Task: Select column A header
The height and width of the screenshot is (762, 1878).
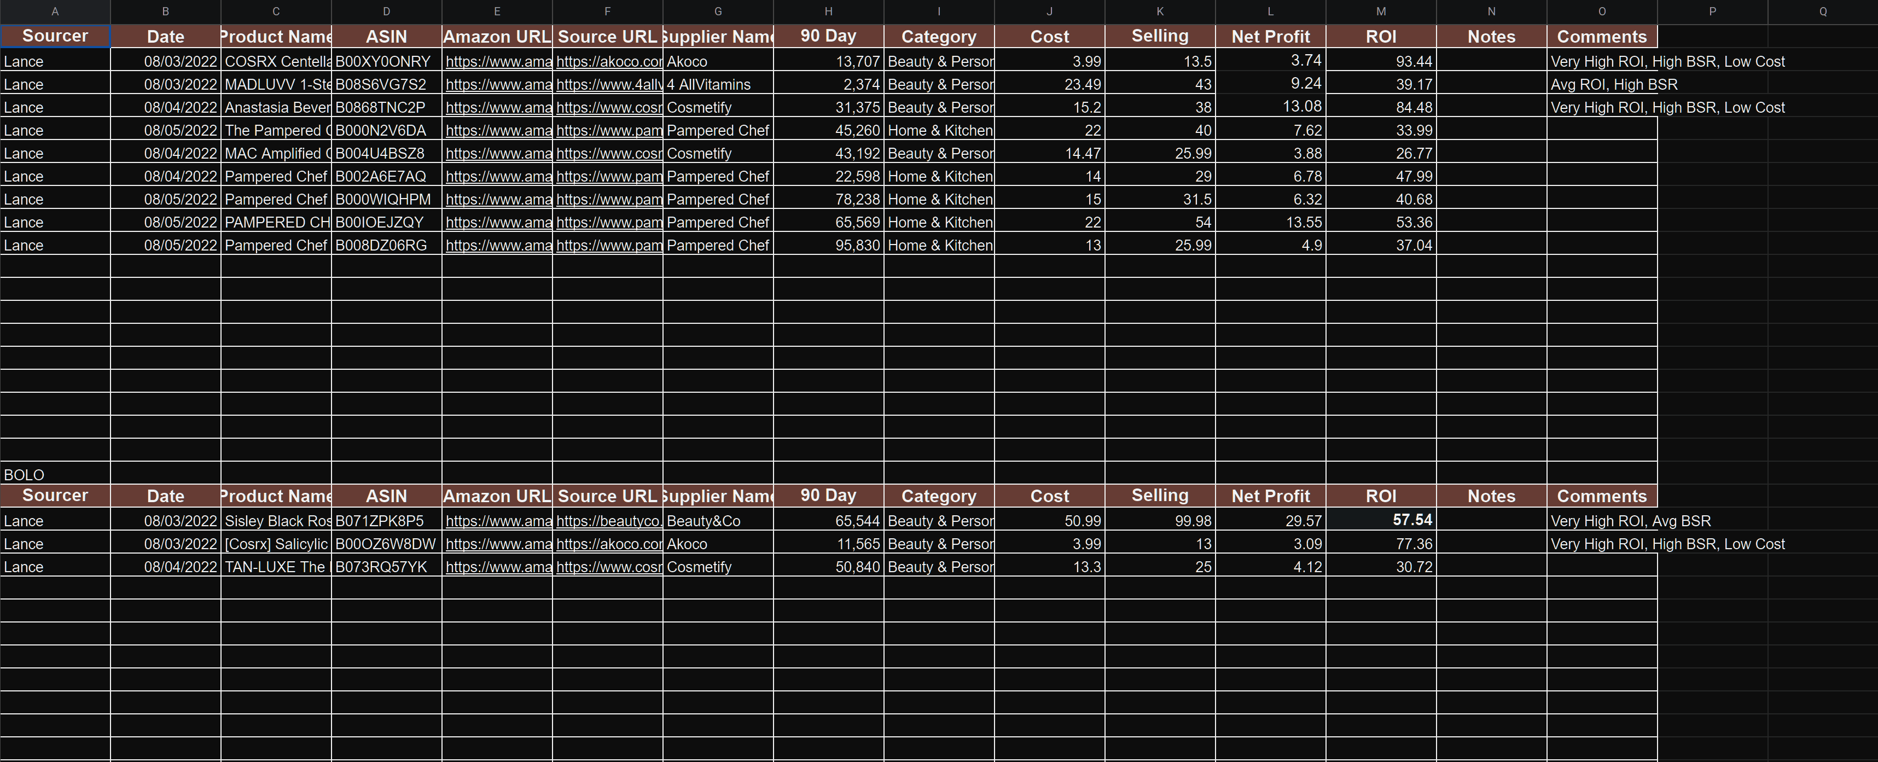Action: [55, 11]
